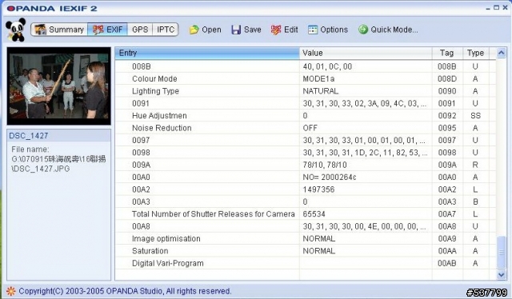Select the 00A3 entry name
This screenshot has width=512, height=299.
click(x=141, y=202)
